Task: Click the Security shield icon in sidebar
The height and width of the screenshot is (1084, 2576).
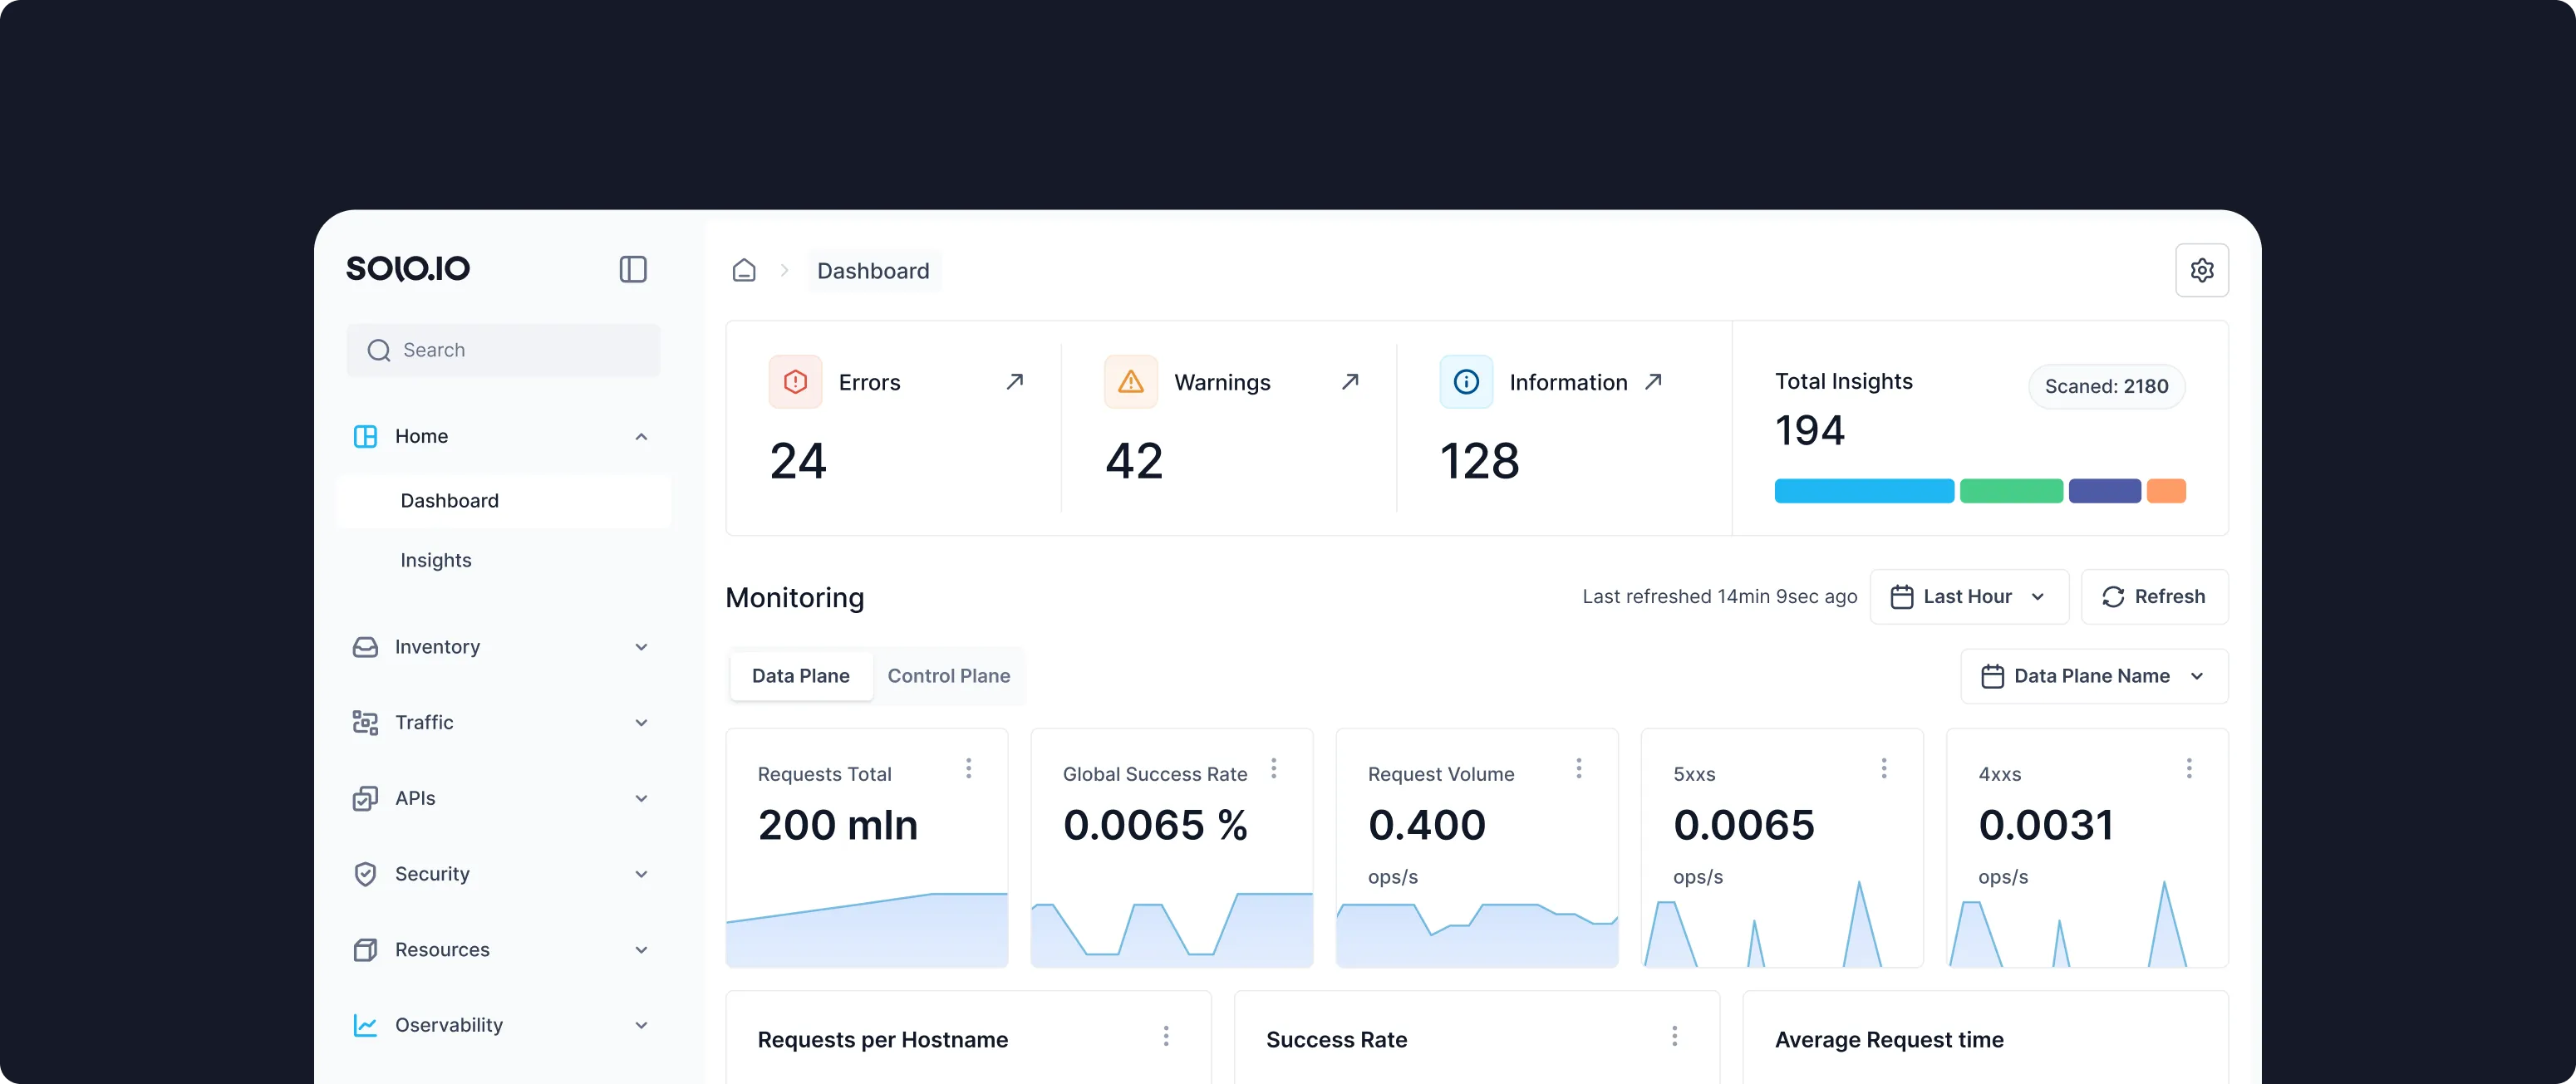Action: click(x=365, y=873)
